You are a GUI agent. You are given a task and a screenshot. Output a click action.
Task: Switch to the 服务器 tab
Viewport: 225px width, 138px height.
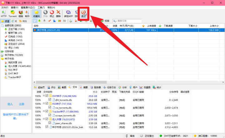click(96, 87)
